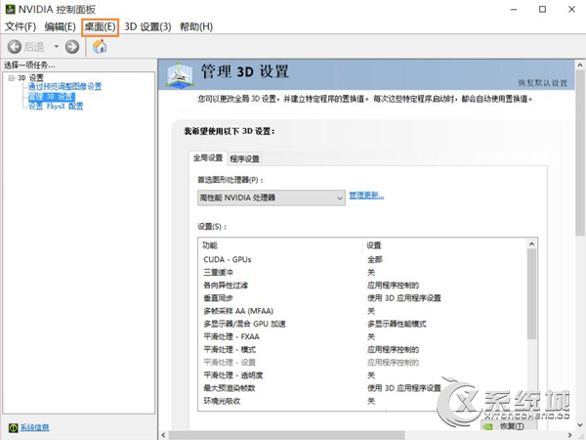The height and width of the screenshot is (440, 586).
Task: Open back history dropdown arrow
Action: (56, 47)
